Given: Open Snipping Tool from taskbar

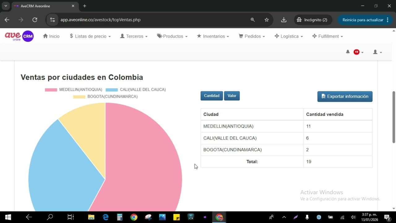Looking at the screenshot, I should click(x=148, y=217).
